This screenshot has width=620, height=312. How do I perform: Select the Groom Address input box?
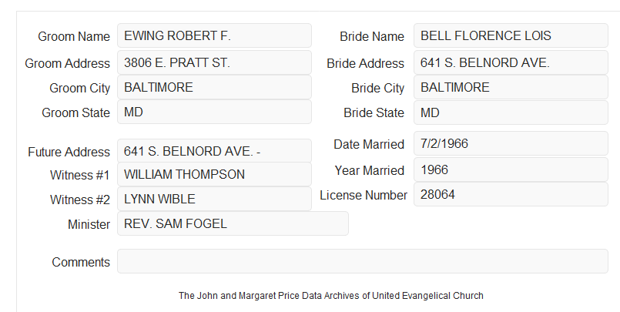(x=214, y=62)
